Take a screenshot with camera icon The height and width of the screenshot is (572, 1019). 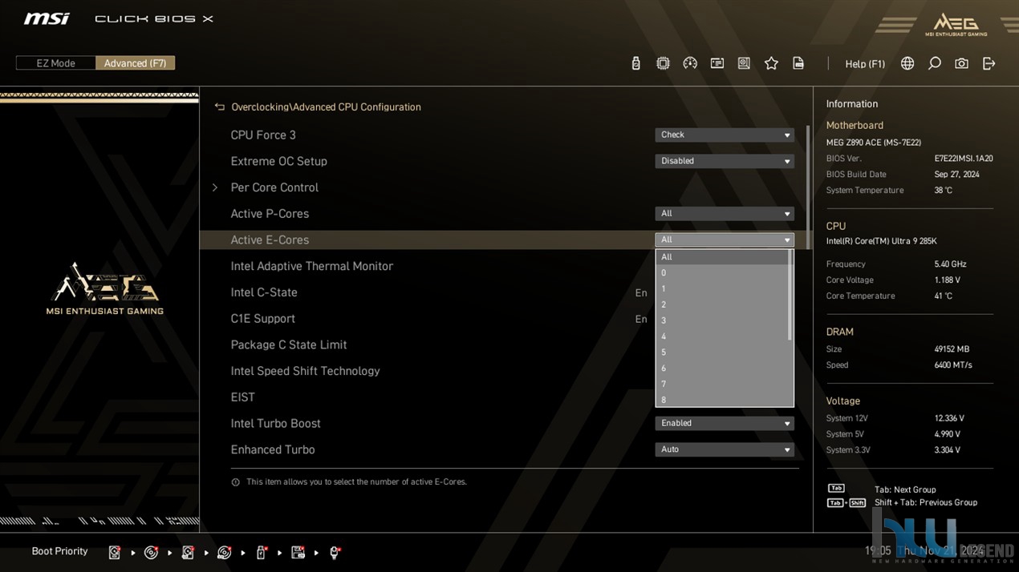(x=961, y=63)
